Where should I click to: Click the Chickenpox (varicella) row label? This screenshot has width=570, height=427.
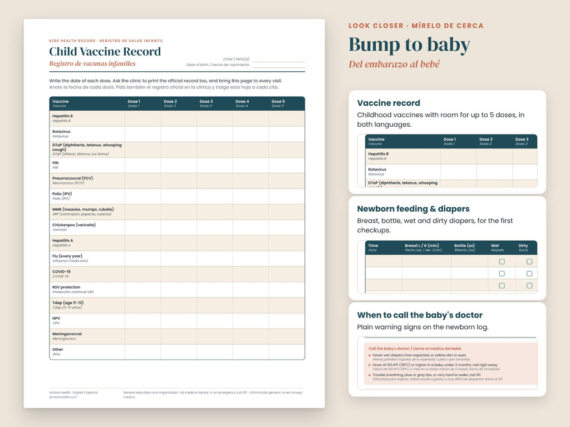point(74,227)
